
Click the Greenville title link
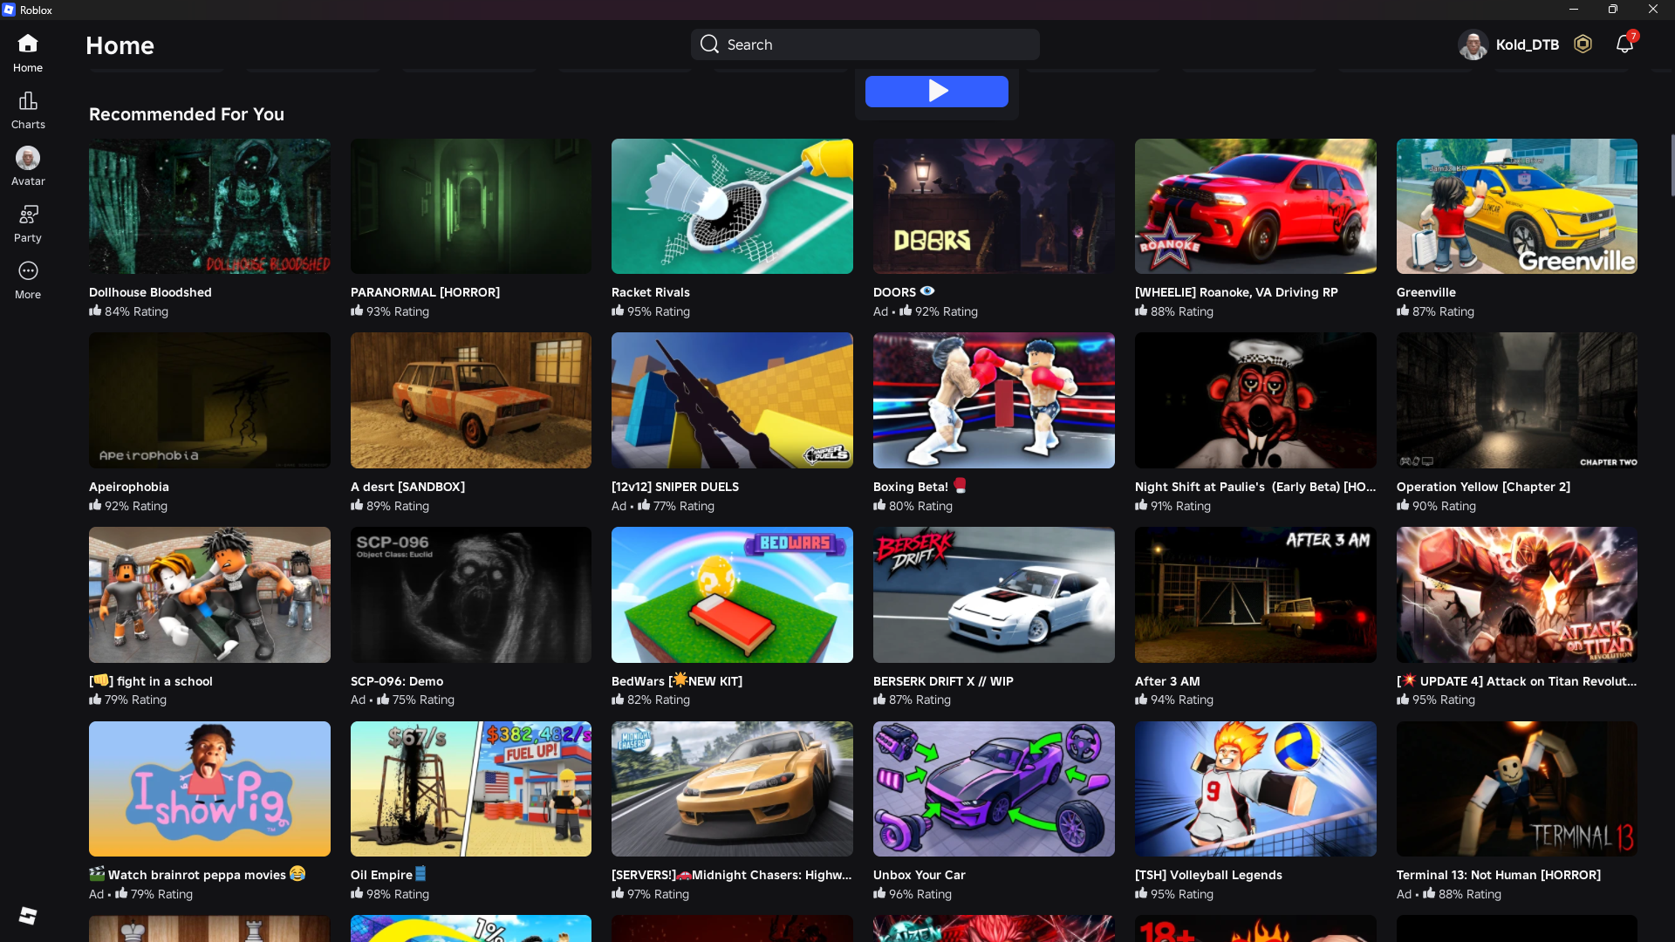1426,292
